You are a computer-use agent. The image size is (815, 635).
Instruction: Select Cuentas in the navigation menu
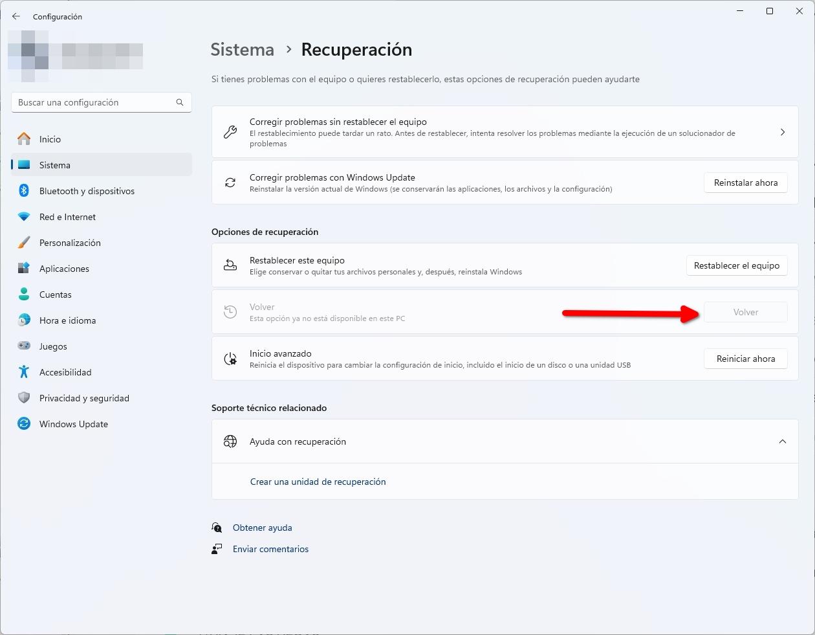click(55, 295)
